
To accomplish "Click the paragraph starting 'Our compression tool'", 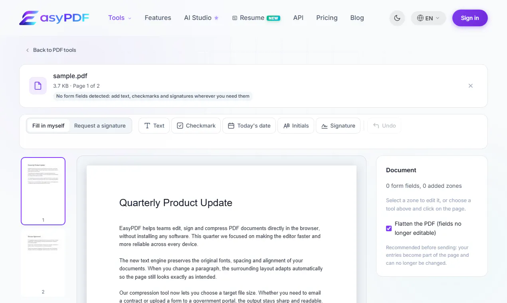I will coord(221,297).
